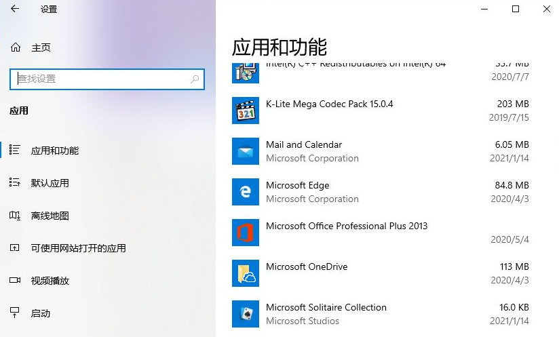Select the Intel C++ Redistributables entry
Viewport: 559px width, 337px height.
[355, 65]
